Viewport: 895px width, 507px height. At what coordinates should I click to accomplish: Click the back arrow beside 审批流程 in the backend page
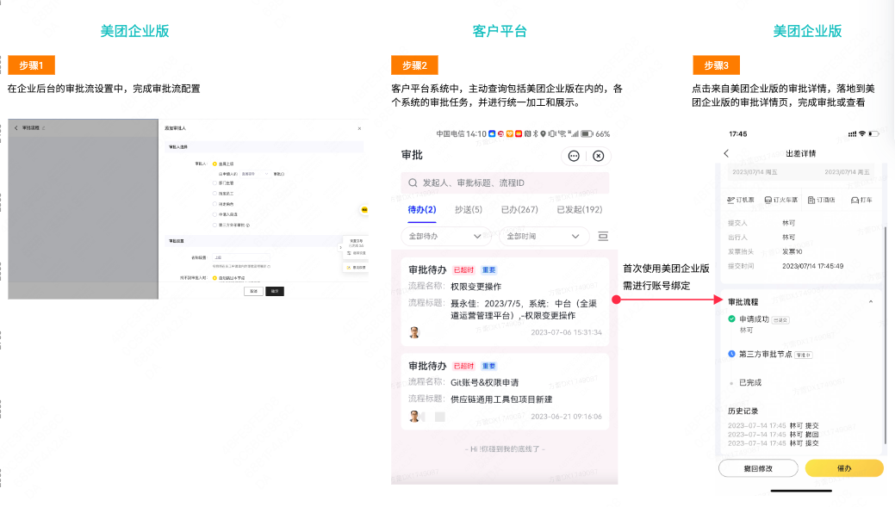pos(16,127)
